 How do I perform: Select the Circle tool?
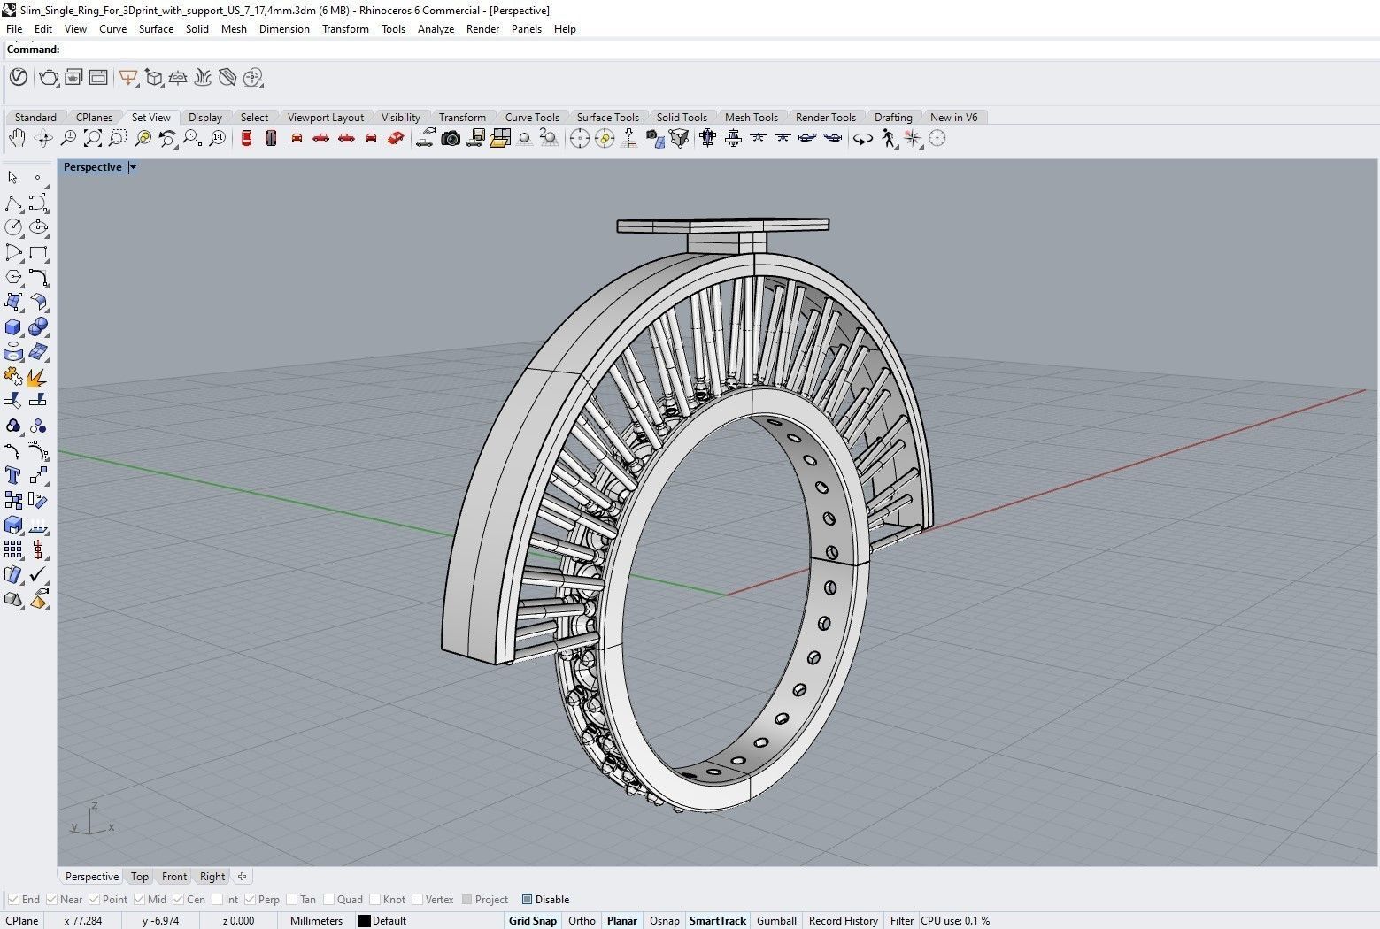(x=13, y=227)
